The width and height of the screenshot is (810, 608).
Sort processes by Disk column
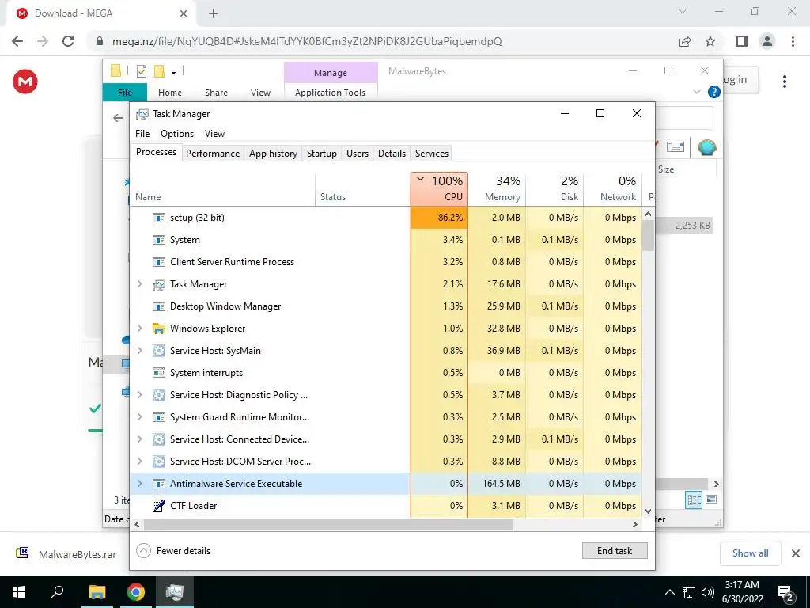click(555, 189)
